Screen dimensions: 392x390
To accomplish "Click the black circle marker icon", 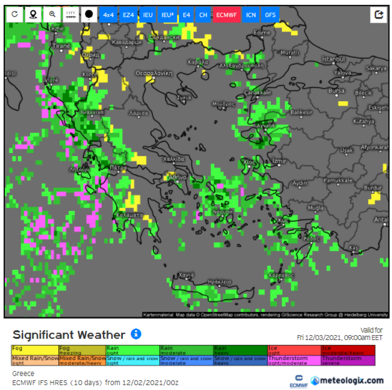I will click(x=89, y=14).
